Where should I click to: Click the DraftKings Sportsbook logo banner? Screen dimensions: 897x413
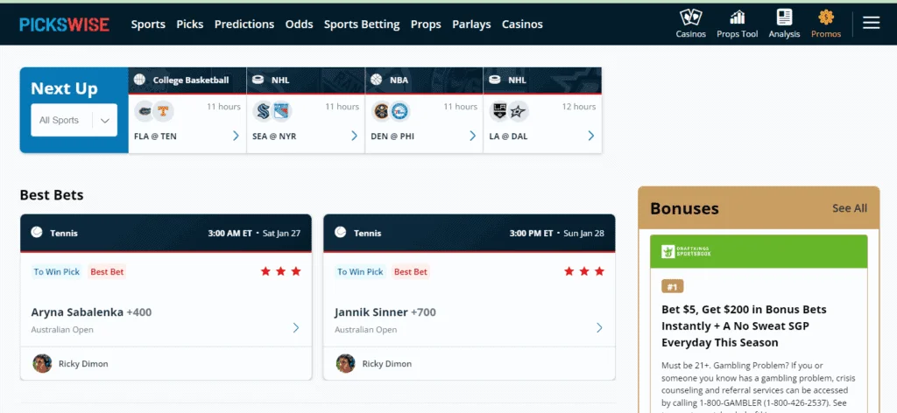759,251
